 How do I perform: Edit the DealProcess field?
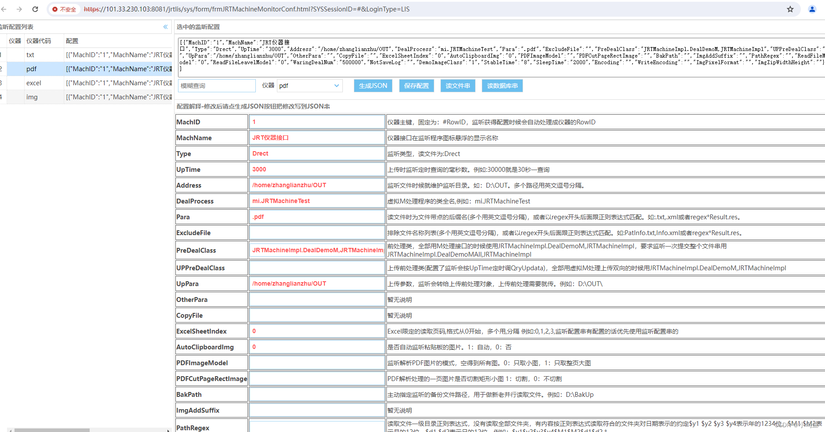tap(317, 201)
